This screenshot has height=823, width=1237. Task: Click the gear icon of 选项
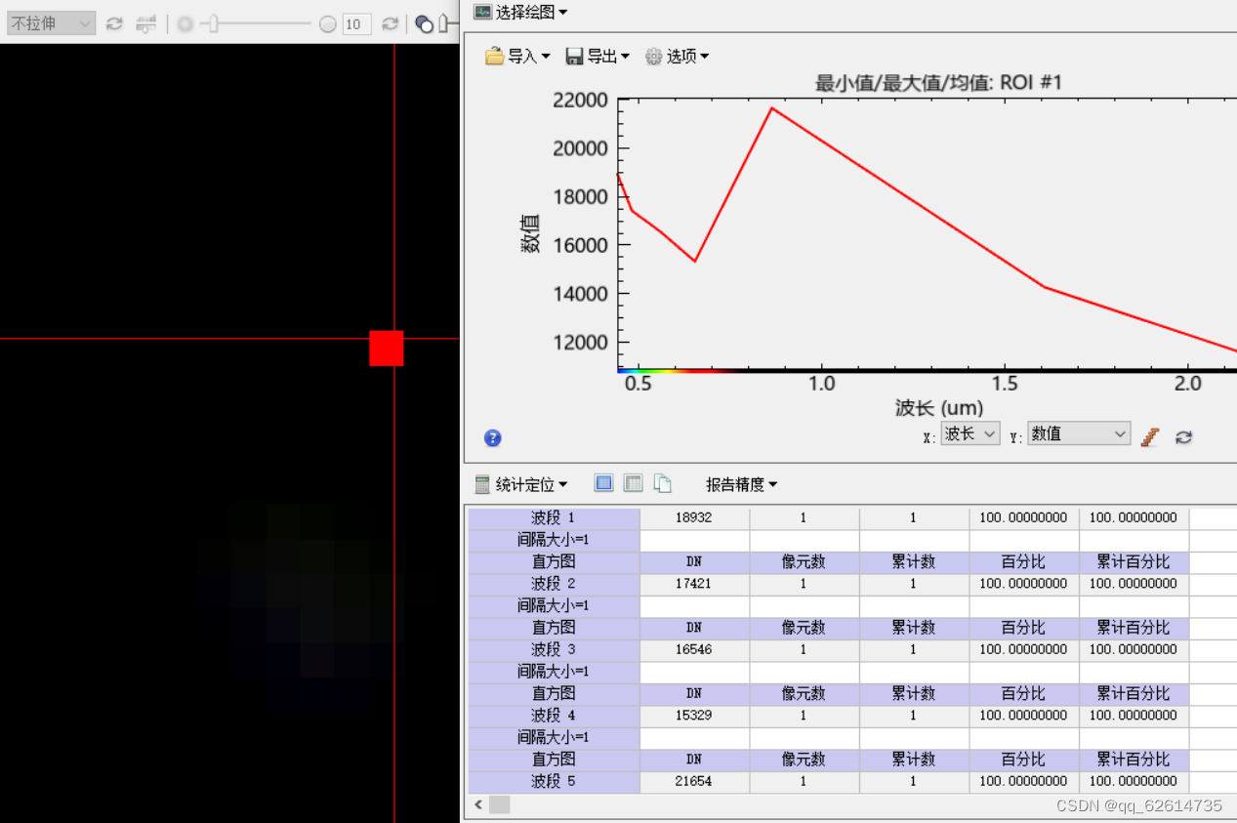click(x=654, y=57)
